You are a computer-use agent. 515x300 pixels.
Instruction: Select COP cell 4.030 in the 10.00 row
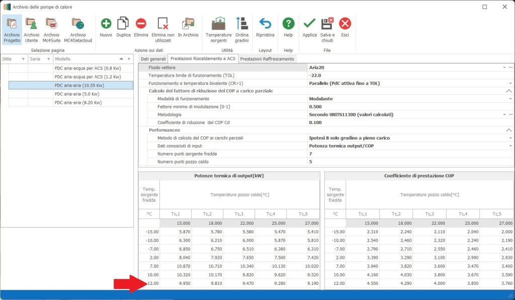[x=396, y=275]
